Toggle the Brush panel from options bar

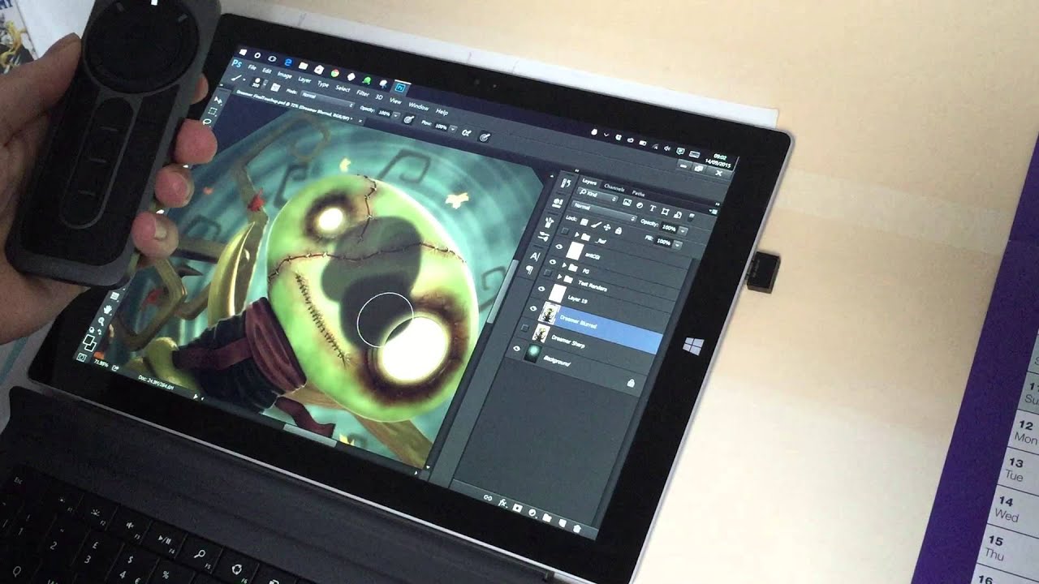coord(275,88)
